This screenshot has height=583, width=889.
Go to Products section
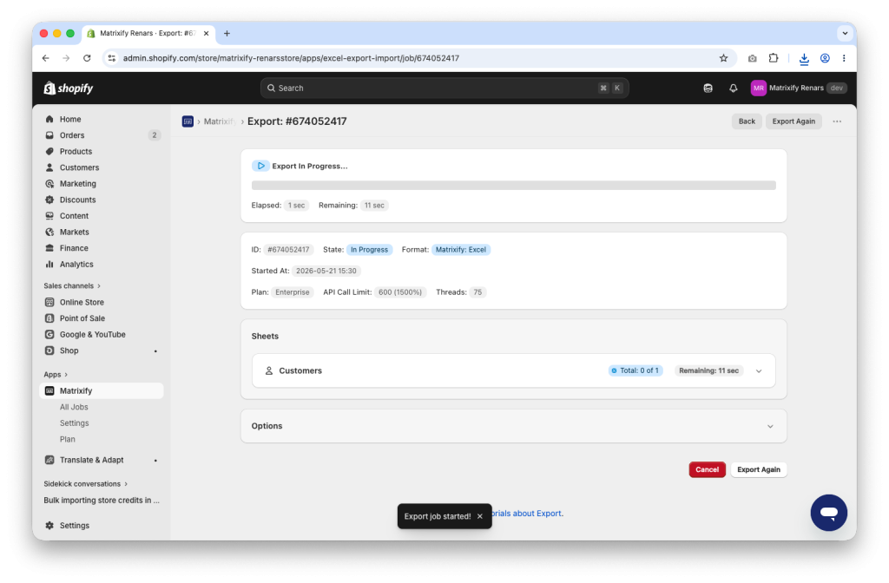[x=76, y=151]
